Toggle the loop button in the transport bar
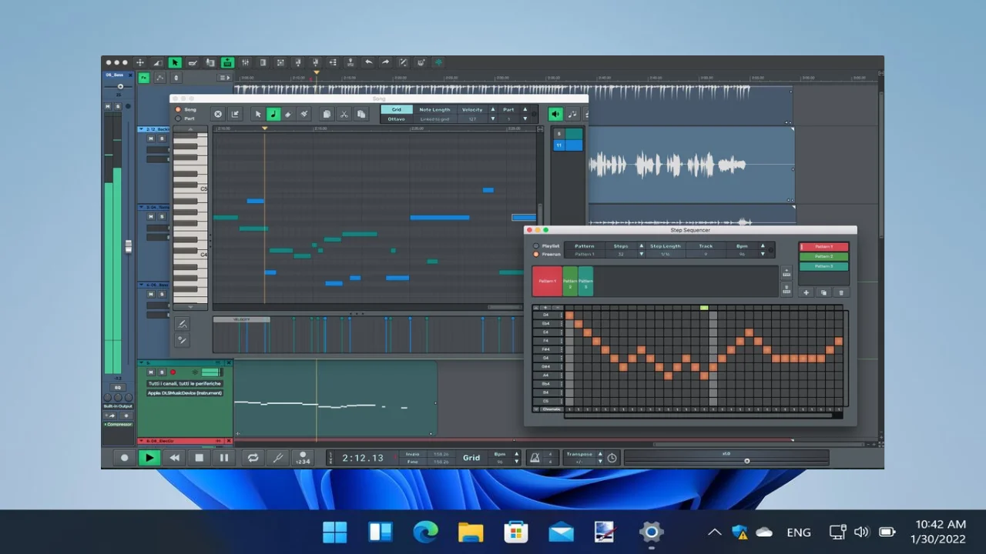Screen dimensions: 986x554 coord(253,458)
